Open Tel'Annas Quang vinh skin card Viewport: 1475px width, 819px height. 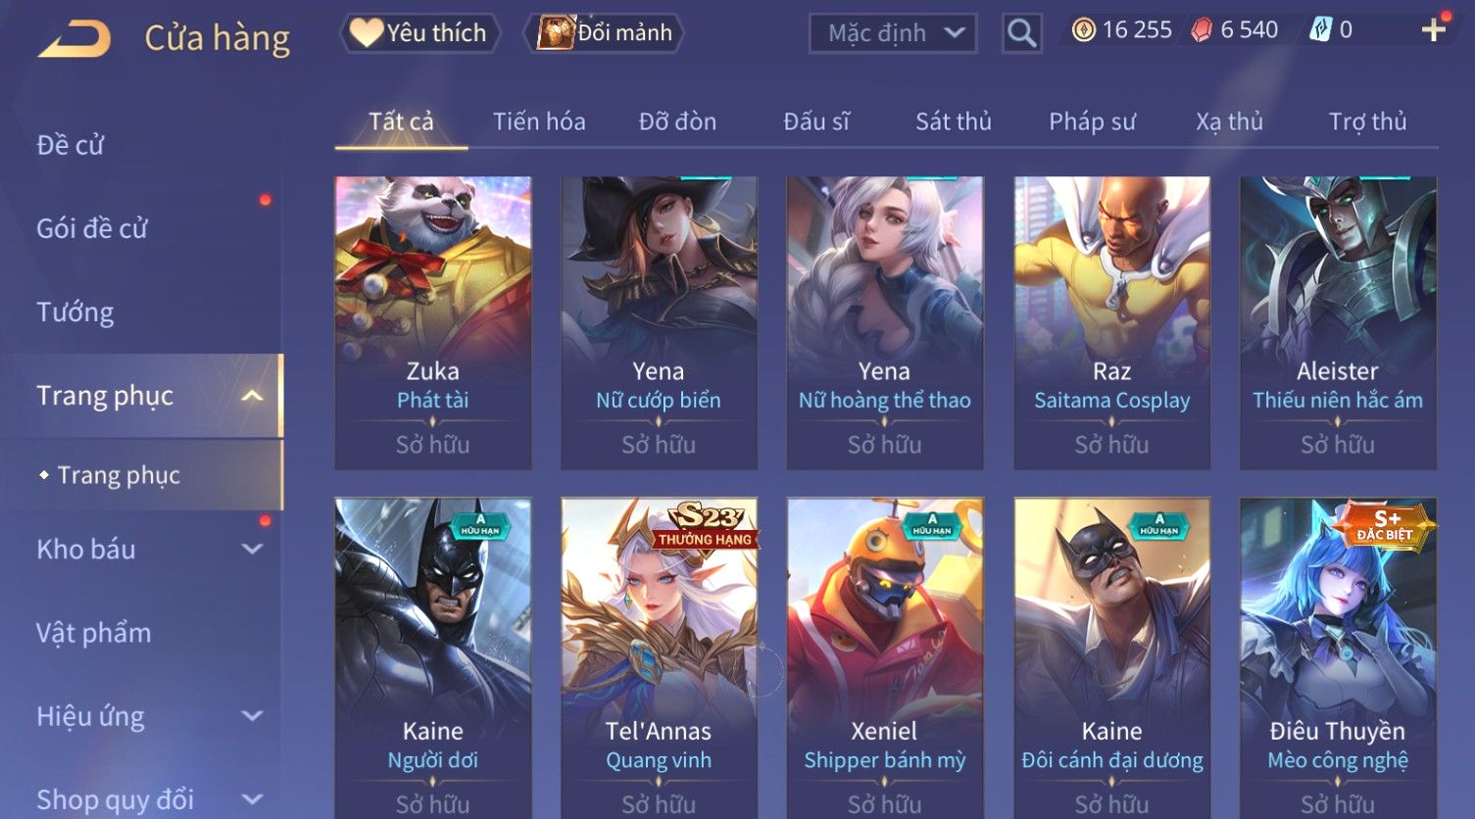coord(659,658)
